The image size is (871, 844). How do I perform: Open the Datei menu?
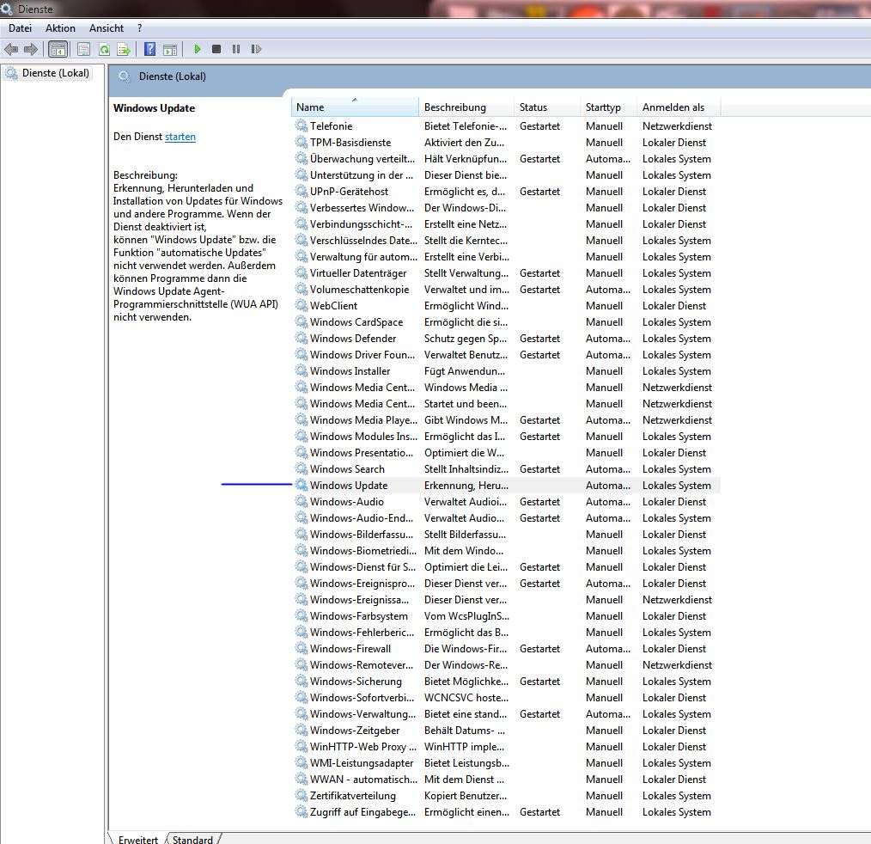pyautogui.click(x=20, y=28)
